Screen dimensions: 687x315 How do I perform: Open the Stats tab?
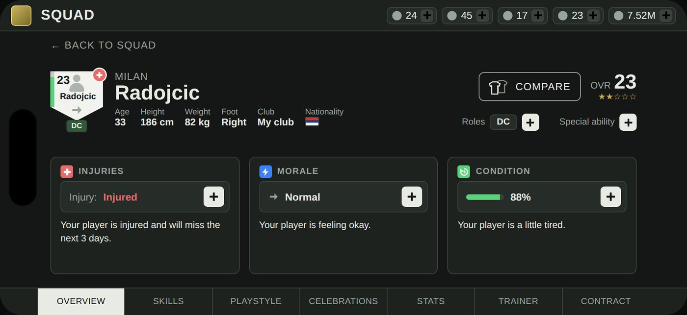(x=431, y=301)
